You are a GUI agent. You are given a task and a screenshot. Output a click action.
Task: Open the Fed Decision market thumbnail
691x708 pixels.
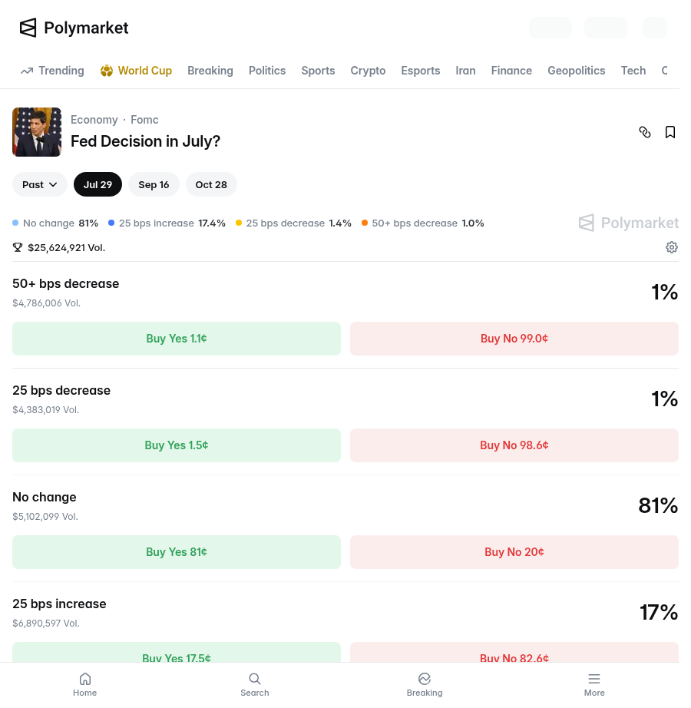pos(37,132)
